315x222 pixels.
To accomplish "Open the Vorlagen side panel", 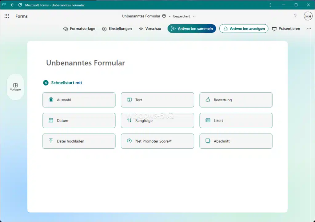I will pyautogui.click(x=15, y=87).
